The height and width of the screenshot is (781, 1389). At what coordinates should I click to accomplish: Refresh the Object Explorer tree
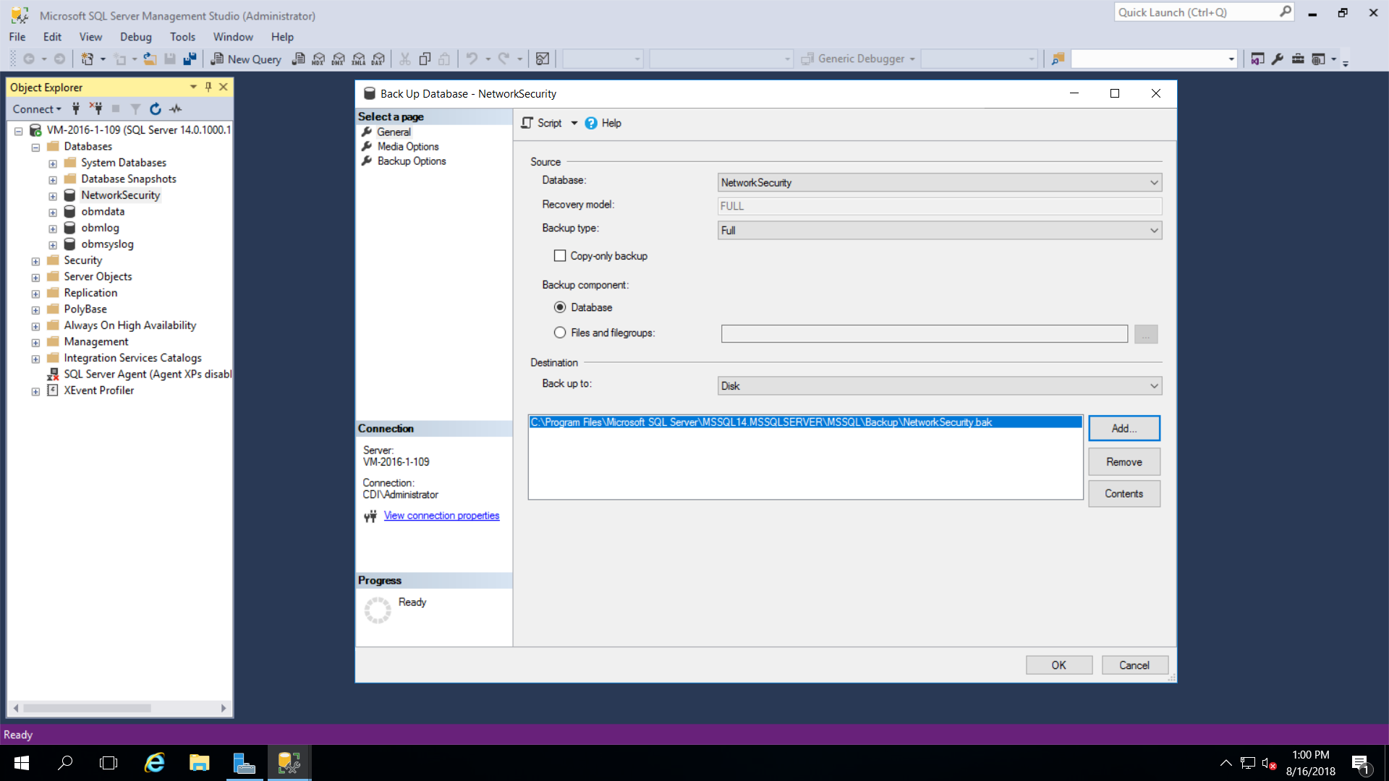pos(155,108)
